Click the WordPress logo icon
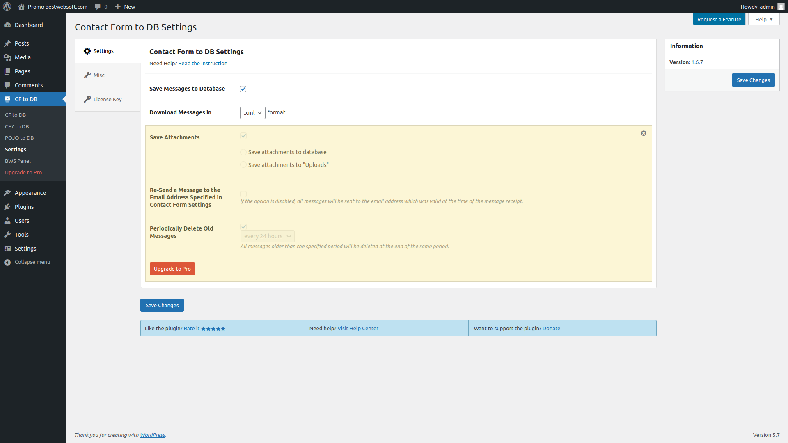Viewport: 788px width, 443px height. [7, 7]
